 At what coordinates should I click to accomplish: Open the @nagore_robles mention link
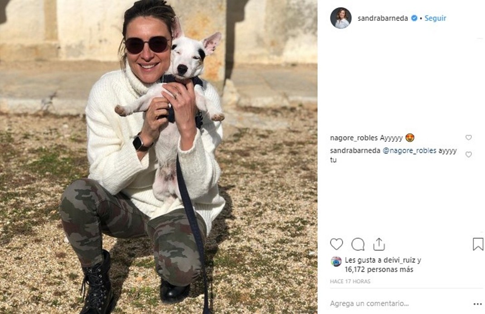[409, 151]
